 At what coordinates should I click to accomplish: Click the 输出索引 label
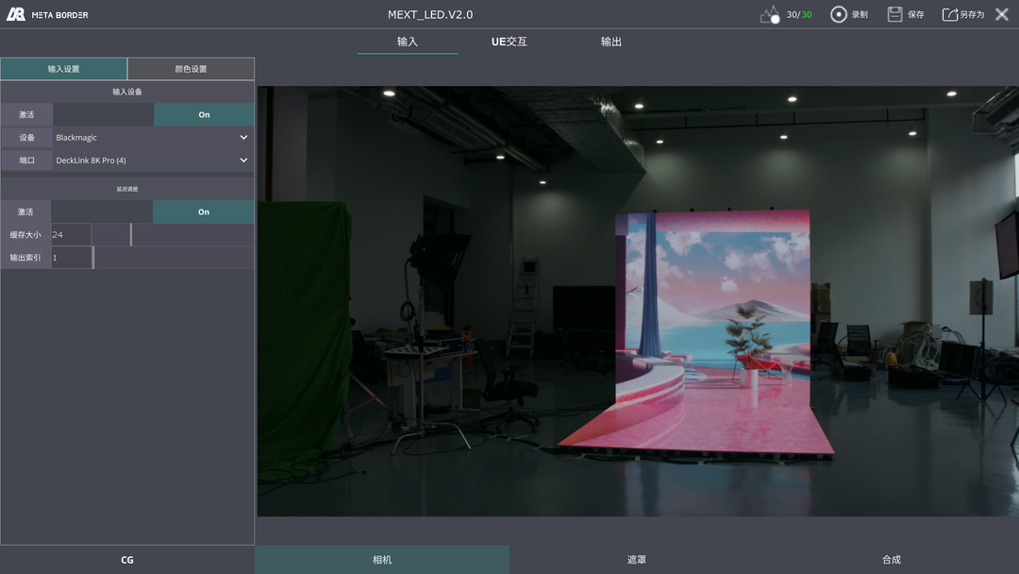[25, 258]
